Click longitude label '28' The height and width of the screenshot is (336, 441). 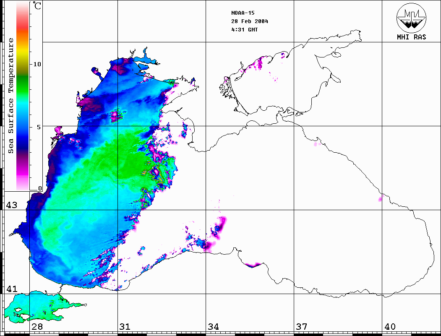click(x=37, y=327)
